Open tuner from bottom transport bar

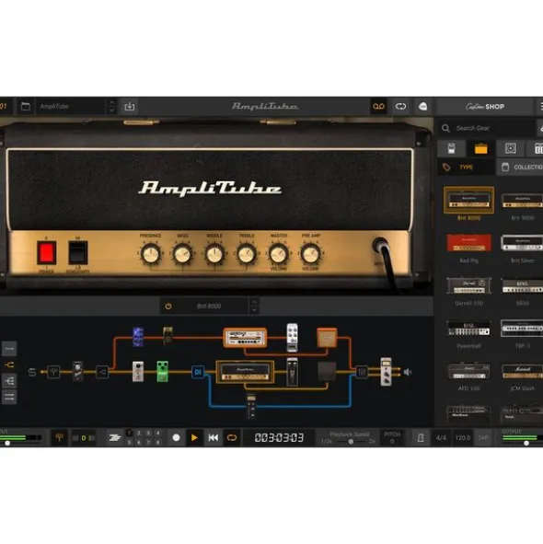click(x=59, y=437)
